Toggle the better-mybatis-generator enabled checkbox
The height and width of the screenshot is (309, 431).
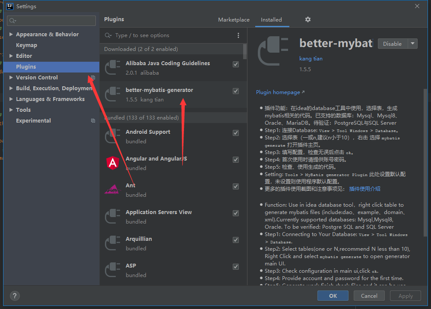point(236,91)
